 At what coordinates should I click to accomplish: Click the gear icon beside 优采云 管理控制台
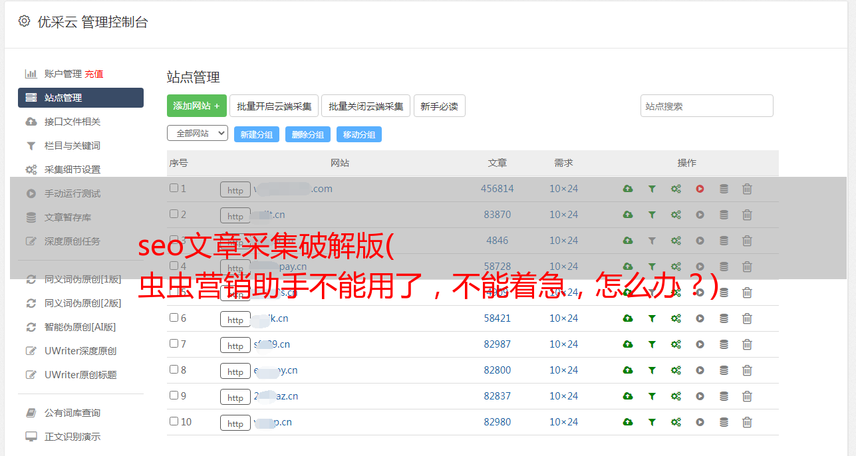click(24, 21)
